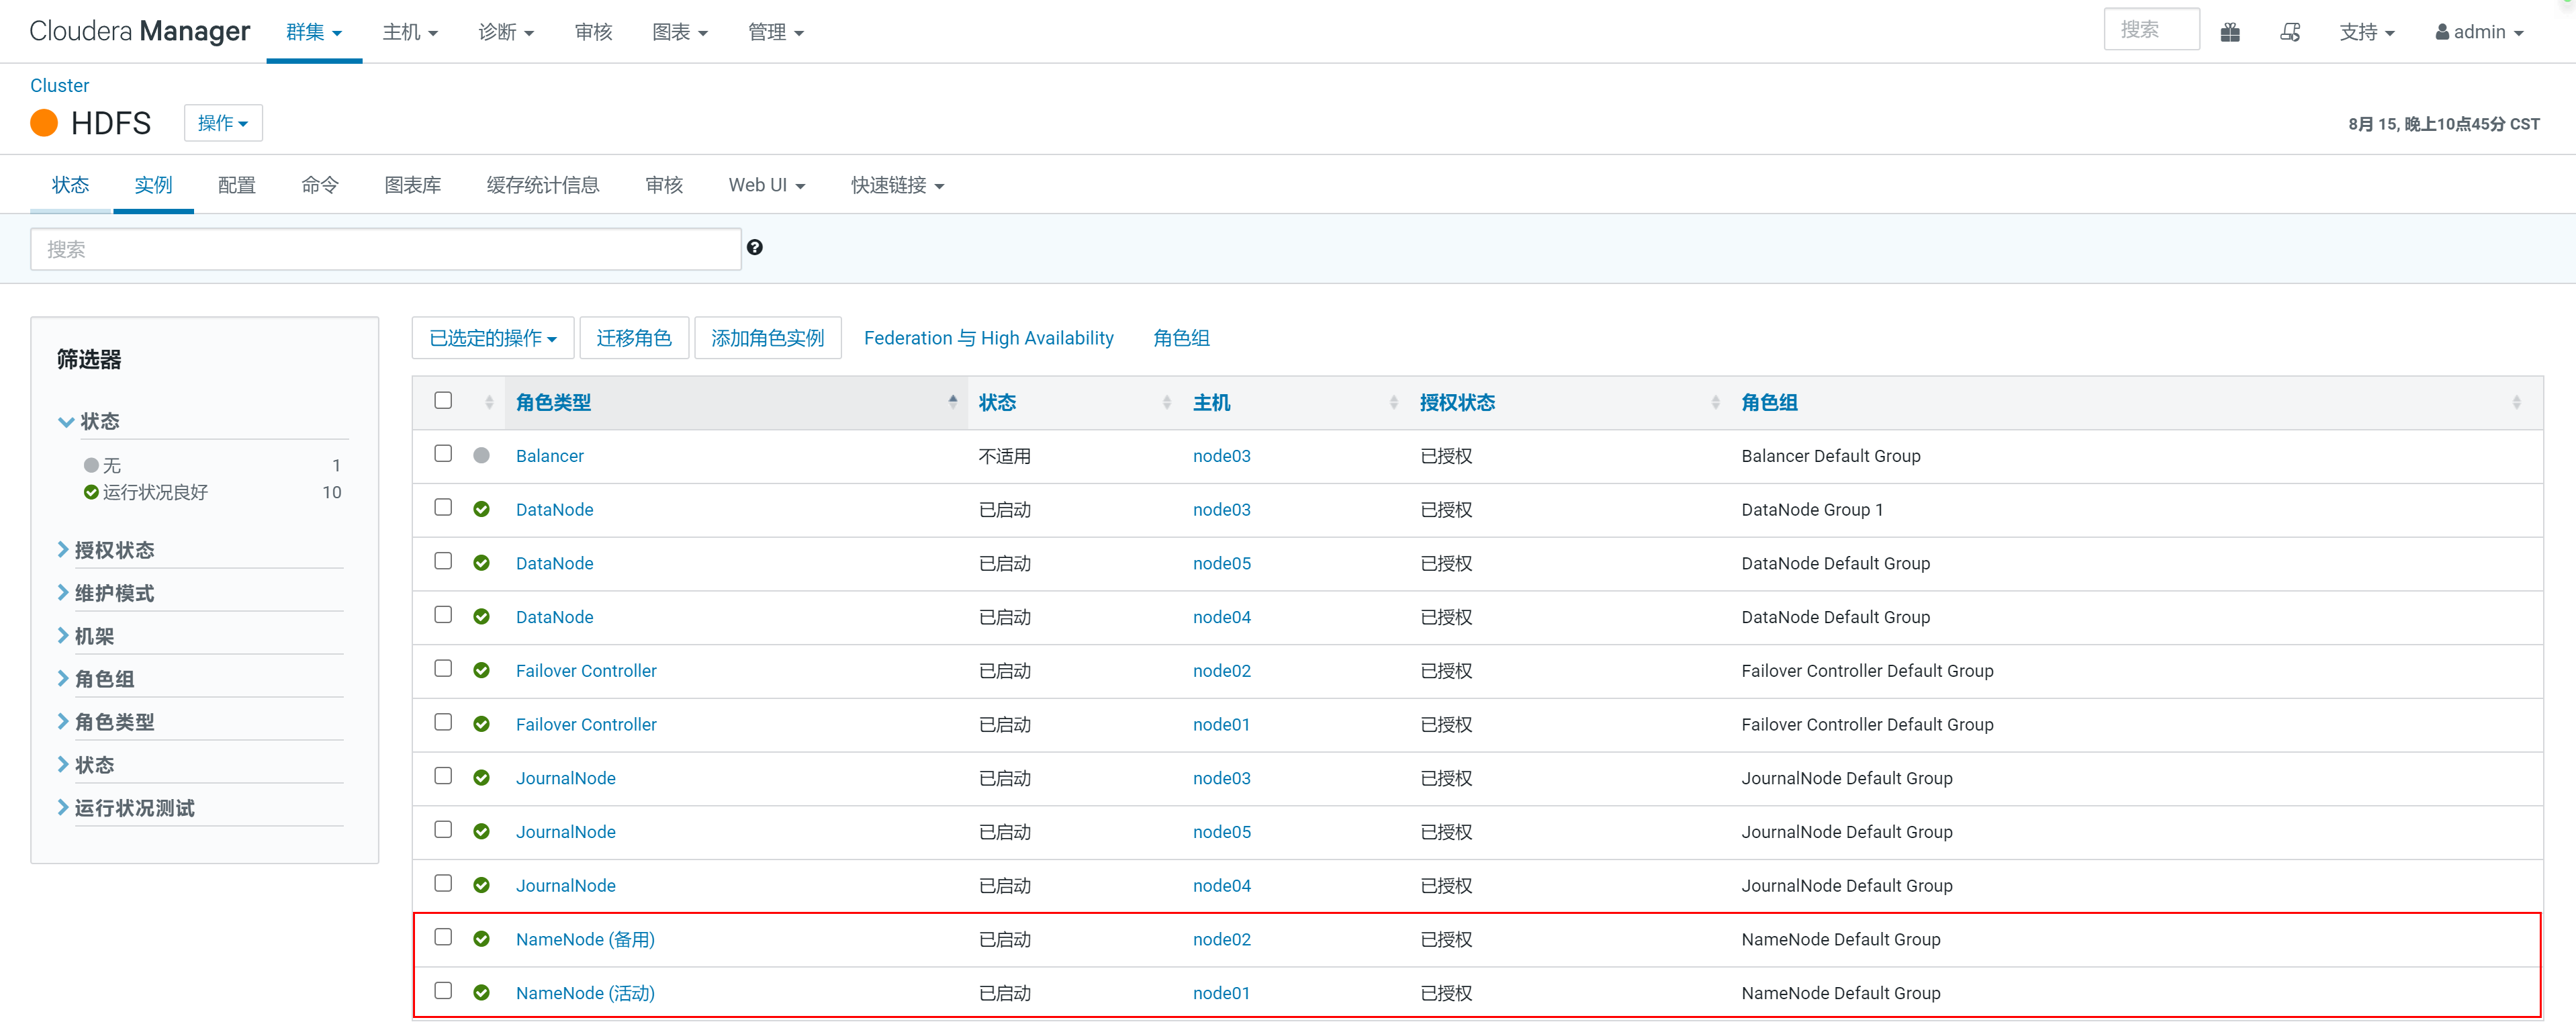Click the top header 搜索 field
Screen dimensions: 2576x1022
pyautogui.click(x=2151, y=30)
